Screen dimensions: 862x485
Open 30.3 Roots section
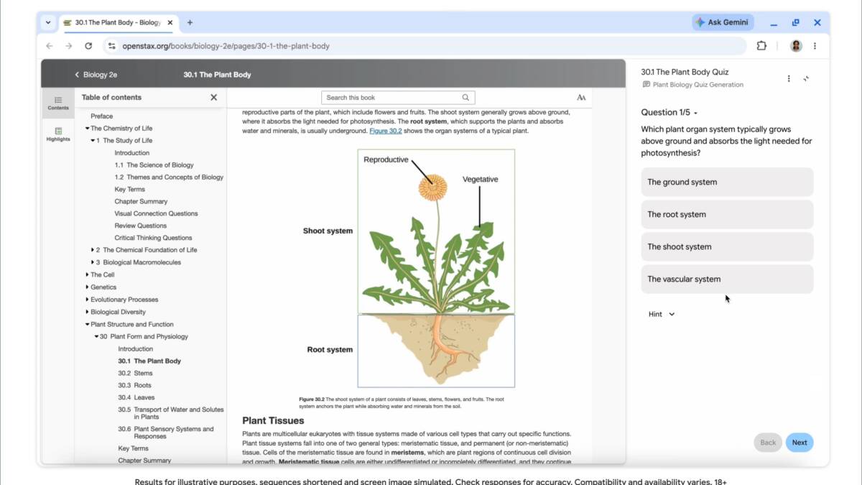134,385
